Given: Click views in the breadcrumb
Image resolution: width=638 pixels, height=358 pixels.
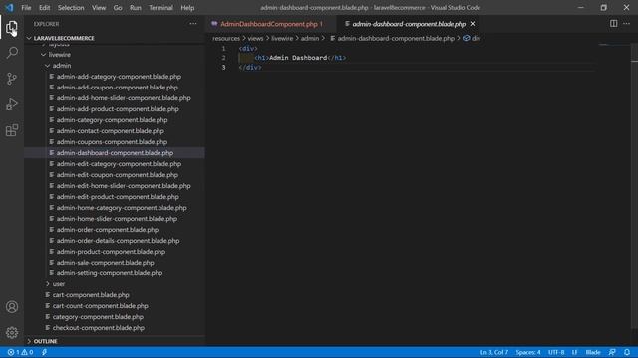Looking at the screenshot, I should click(x=255, y=38).
